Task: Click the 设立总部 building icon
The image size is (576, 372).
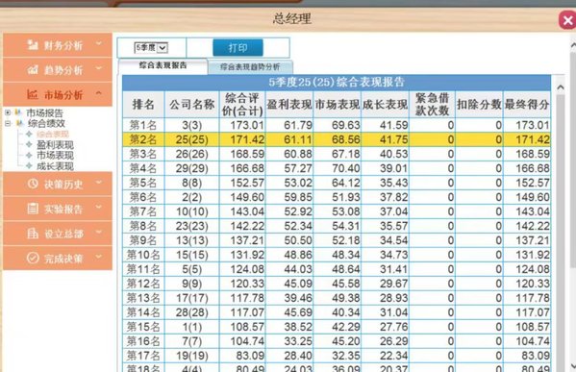Action: [x=33, y=234]
